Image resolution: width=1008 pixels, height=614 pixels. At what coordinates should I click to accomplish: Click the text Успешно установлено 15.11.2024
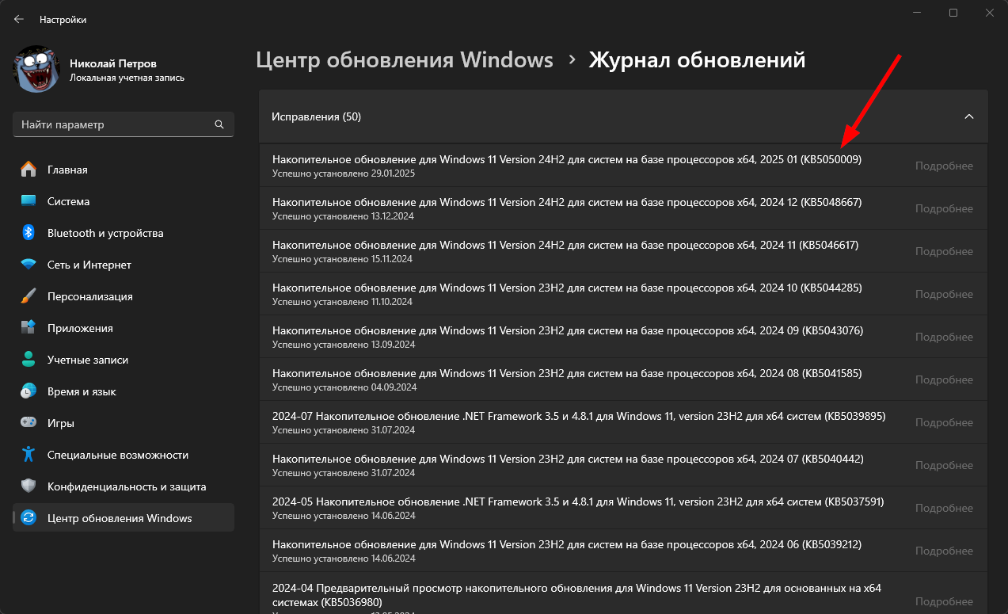coord(342,258)
